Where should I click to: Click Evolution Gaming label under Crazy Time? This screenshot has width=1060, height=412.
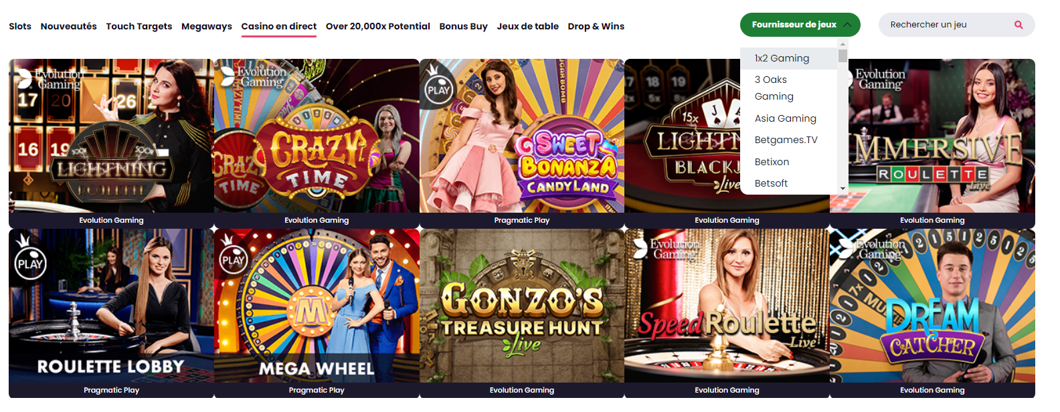coord(317,220)
